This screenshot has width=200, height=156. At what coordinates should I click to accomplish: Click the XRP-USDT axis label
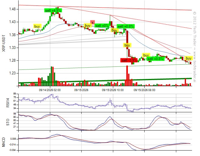pos(4,43)
